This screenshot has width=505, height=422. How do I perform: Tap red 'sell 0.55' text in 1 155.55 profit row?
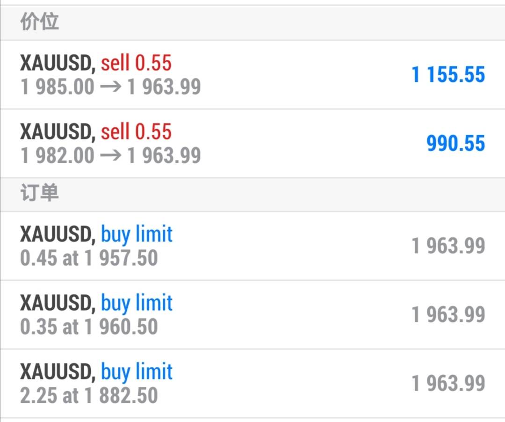(136, 63)
